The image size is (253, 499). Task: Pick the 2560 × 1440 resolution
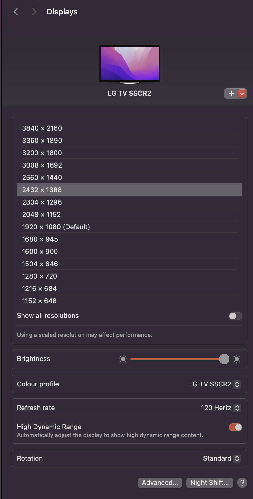click(42, 178)
